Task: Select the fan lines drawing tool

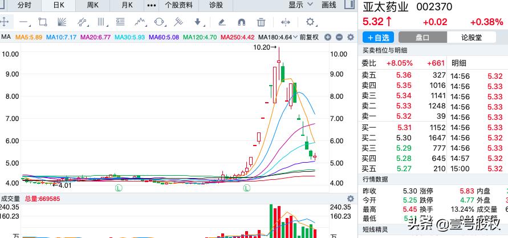Action: click(62, 22)
